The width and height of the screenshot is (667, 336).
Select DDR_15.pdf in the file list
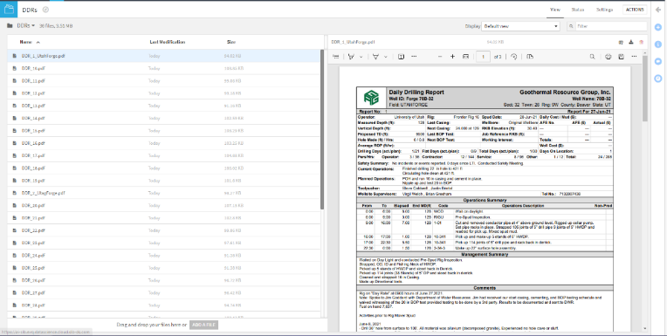coord(164,131)
